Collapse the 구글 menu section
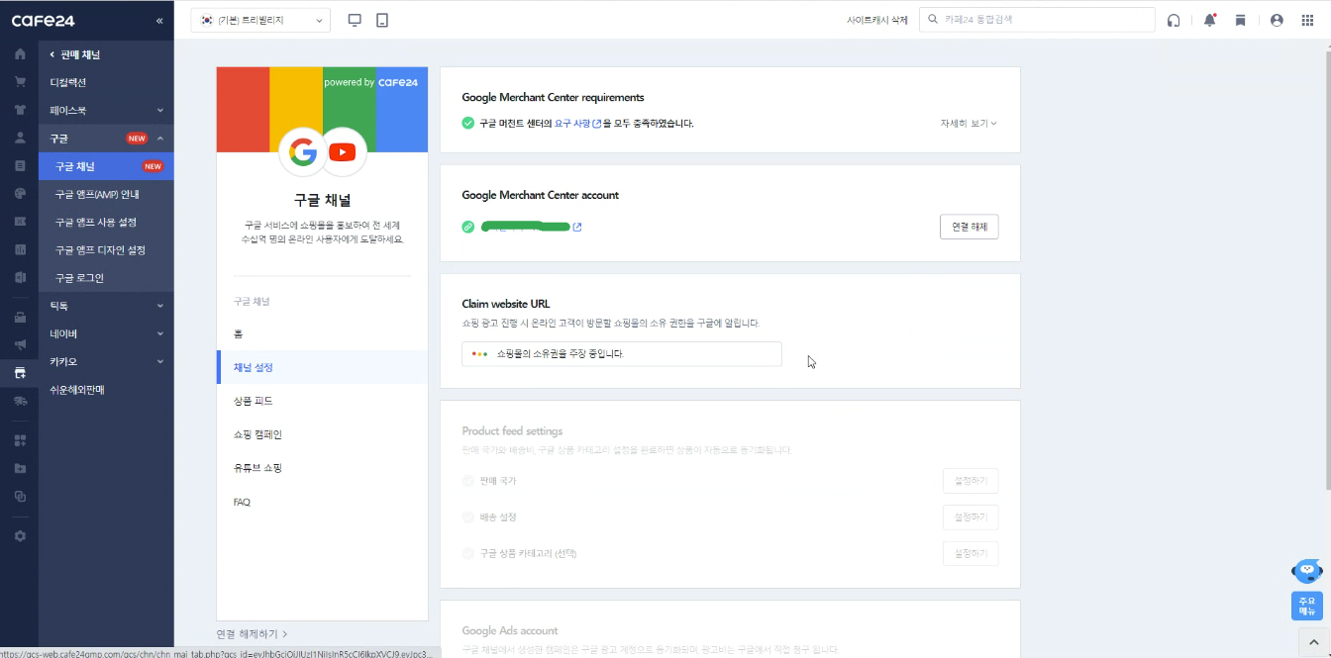1331x658 pixels. pyautogui.click(x=106, y=138)
